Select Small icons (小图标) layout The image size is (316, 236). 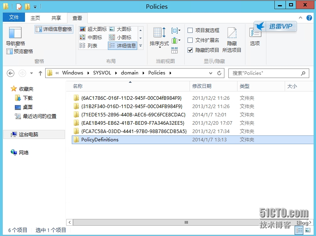point(120,38)
